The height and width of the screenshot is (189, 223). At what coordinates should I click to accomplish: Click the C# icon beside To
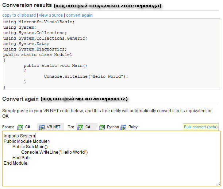pyautogui.click(x=80, y=127)
